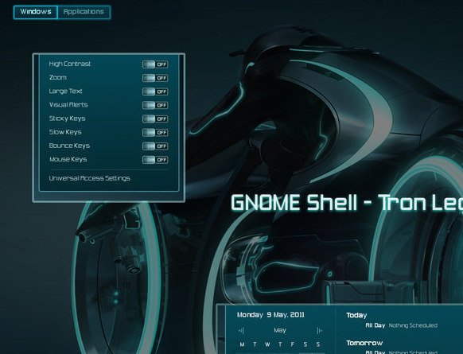Go to next month in calendar
Image resolution: width=463 pixels, height=354 pixels.
(x=320, y=330)
